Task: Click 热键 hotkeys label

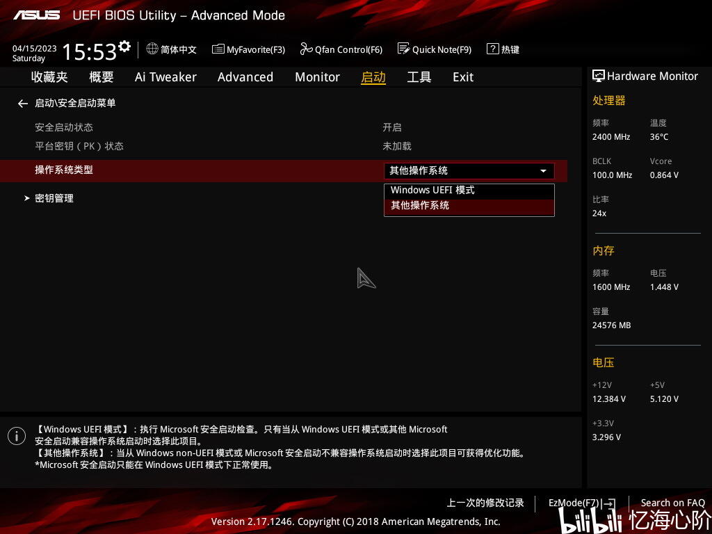Action: point(510,49)
